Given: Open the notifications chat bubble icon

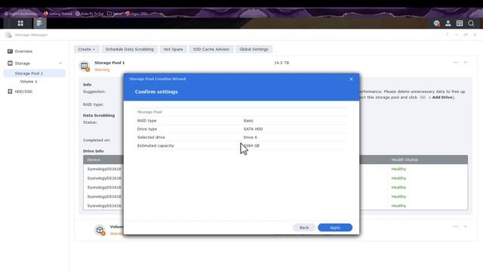Looking at the screenshot, I should coord(436,23).
